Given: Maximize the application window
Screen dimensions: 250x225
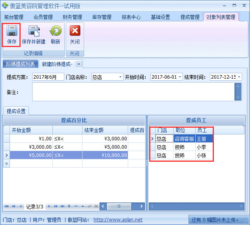Looking at the screenshot, I should tap(234, 6).
